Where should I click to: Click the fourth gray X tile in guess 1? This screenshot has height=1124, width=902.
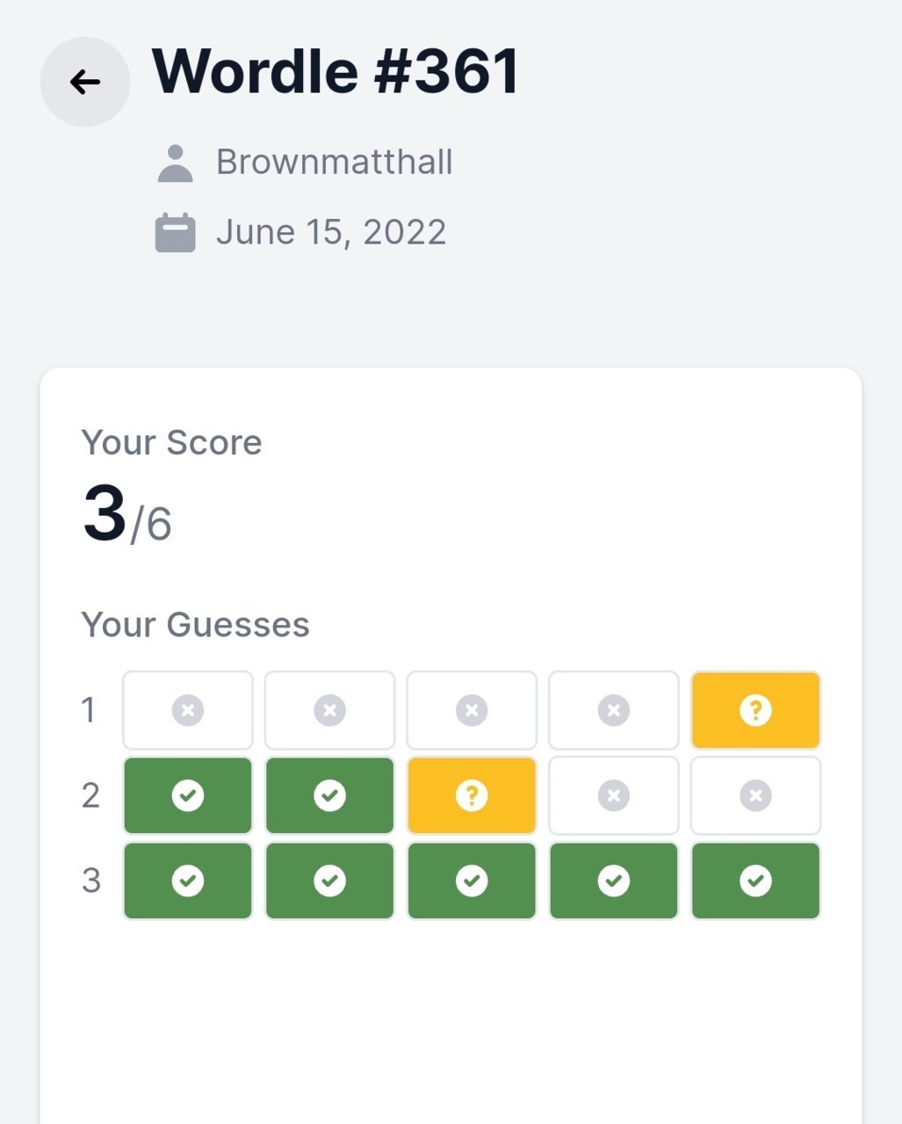point(614,710)
